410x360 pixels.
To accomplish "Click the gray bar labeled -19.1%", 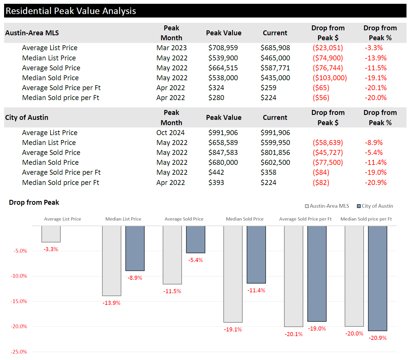I will click(x=233, y=274).
